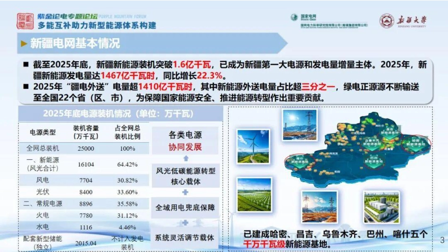Click the 二、常规电源 row label

coord(42,203)
